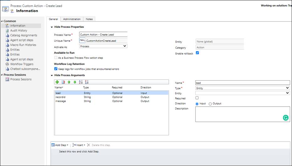The image size is (292, 166).
Task: Click the Grammarly icon in Description box
Action: tap(285, 118)
